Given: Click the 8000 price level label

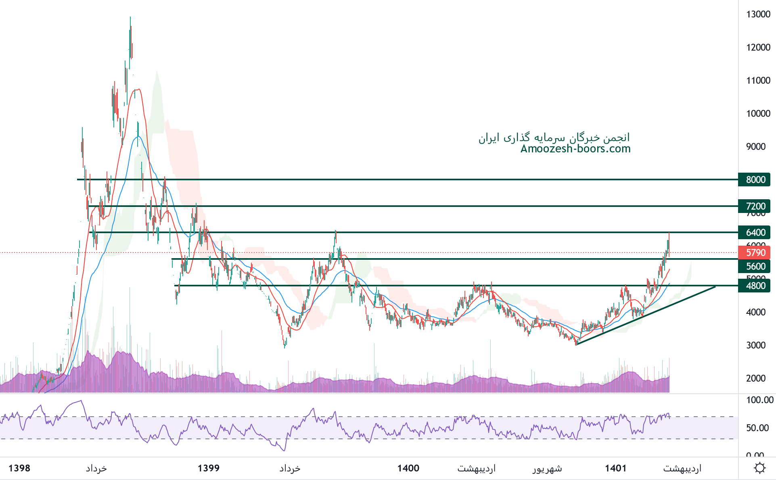Looking at the screenshot, I should (x=755, y=179).
